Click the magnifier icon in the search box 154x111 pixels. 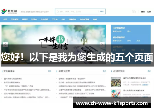tap(58, 11)
